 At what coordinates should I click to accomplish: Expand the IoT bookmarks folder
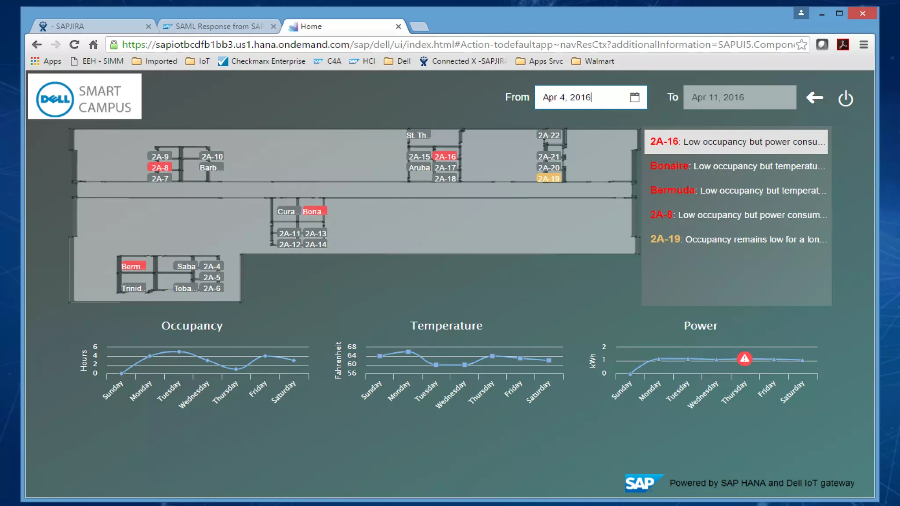click(198, 61)
